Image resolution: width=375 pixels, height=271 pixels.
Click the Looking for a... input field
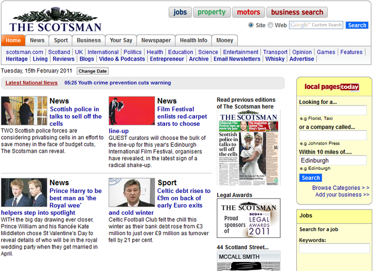333,110
